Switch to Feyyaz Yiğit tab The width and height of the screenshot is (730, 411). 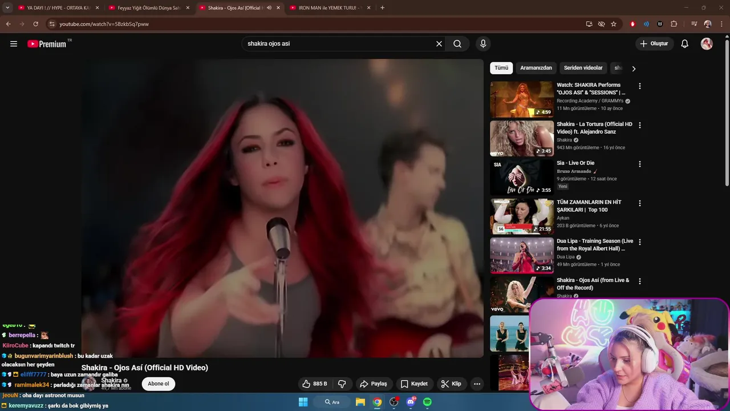pyautogui.click(x=148, y=8)
